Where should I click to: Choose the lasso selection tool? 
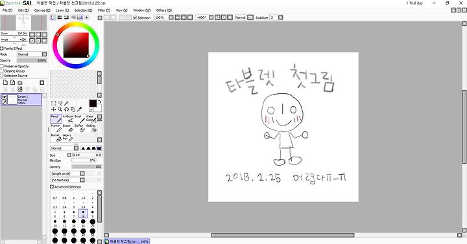click(x=60, y=103)
